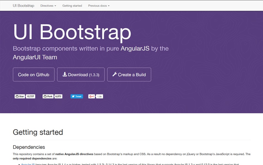Click the bold text 'only required dependencies'

(32, 158)
